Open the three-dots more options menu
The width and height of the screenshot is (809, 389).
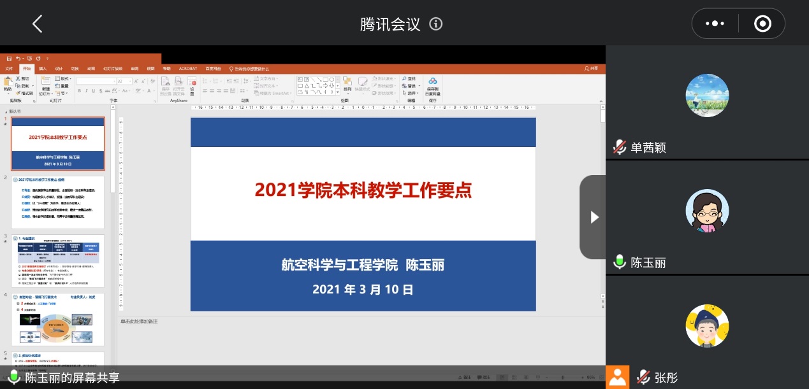coord(714,24)
